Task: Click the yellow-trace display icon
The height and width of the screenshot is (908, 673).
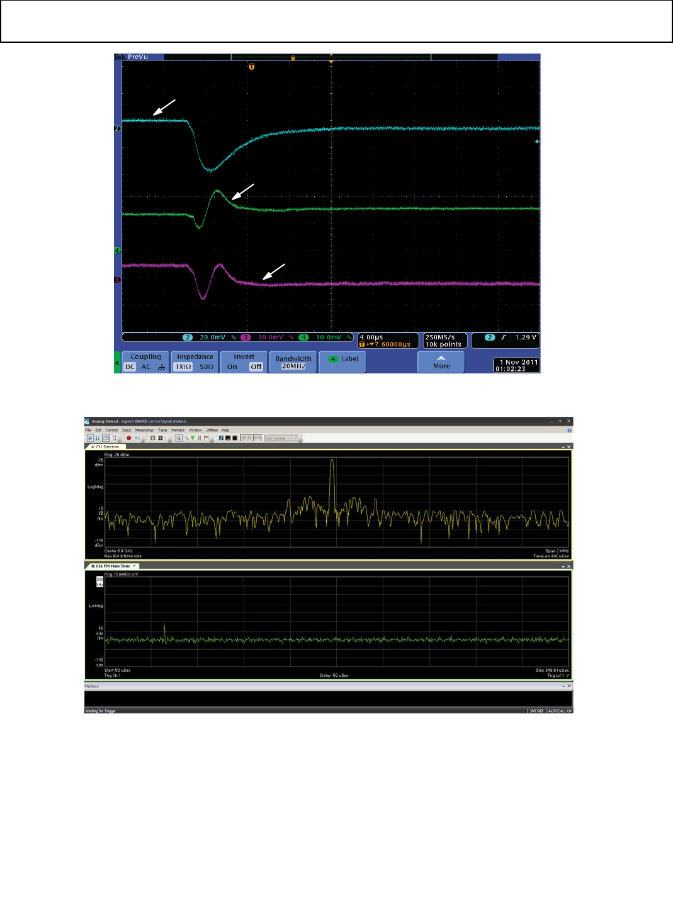Action: tap(228, 438)
